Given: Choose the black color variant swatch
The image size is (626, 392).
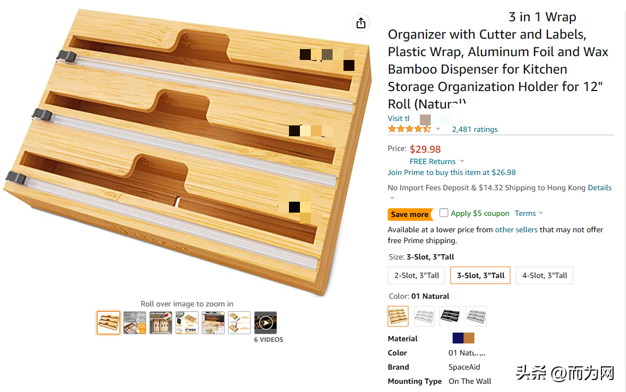Looking at the screenshot, I should point(450,316).
